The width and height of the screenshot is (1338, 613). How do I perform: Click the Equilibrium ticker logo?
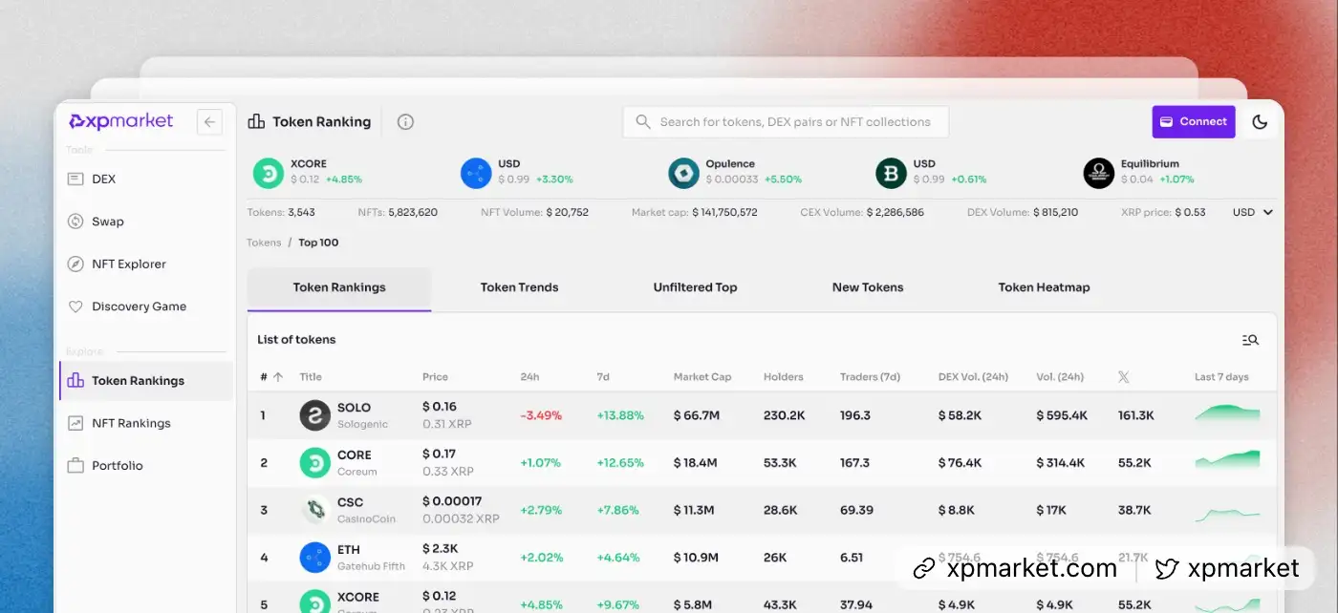click(x=1098, y=173)
